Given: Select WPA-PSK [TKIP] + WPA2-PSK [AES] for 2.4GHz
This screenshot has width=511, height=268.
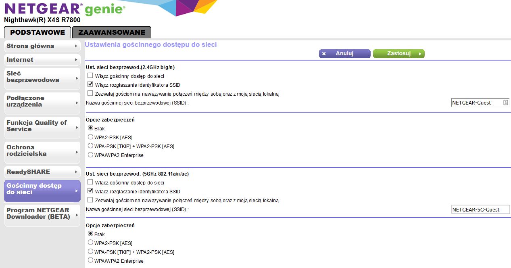Looking at the screenshot, I should (90, 146).
